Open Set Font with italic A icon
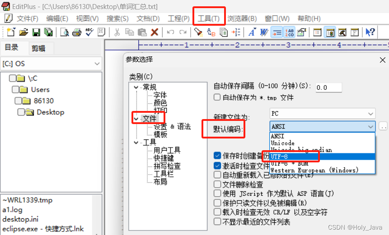 pos(252,32)
